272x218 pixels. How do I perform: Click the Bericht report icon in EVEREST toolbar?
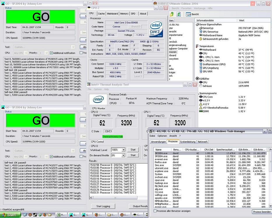(x=188, y=14)
